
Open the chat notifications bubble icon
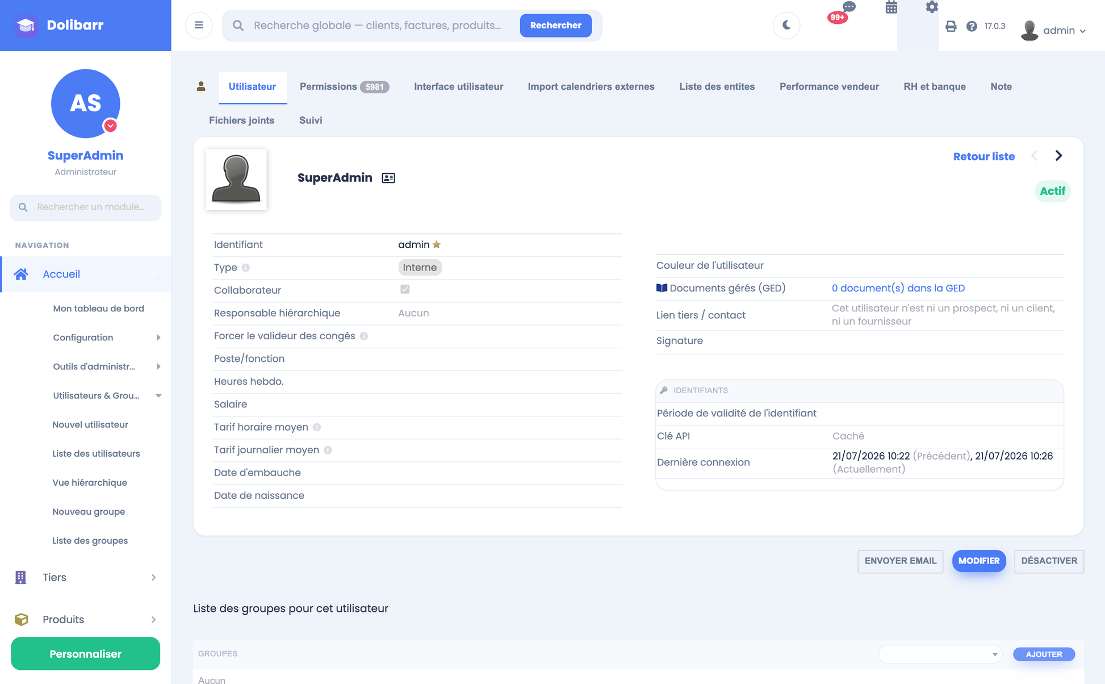tap(849, 7)
